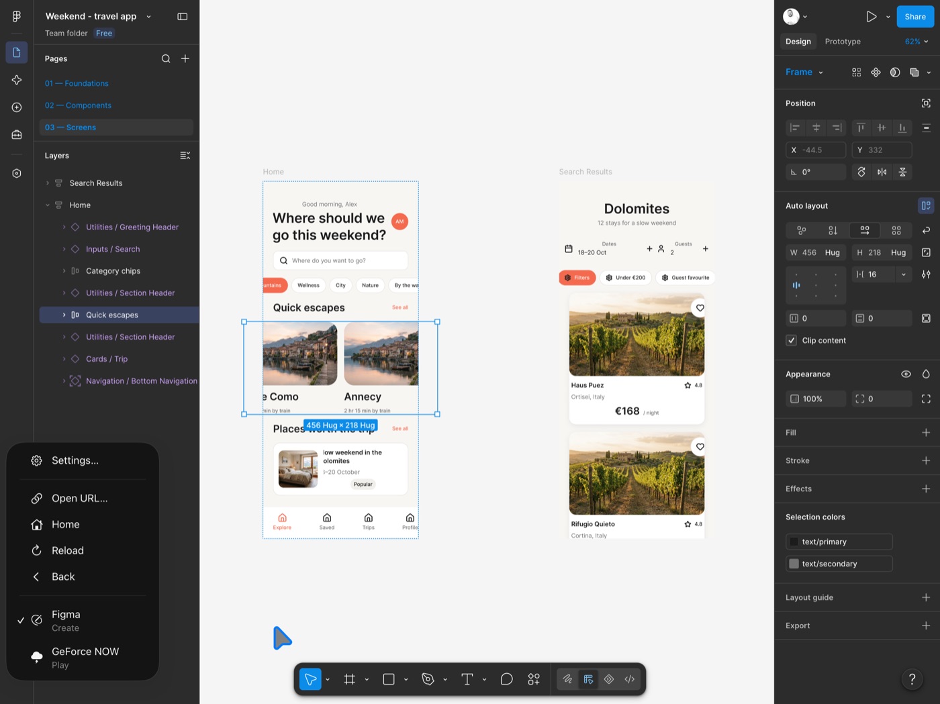Expand Cards / Trip layer
This screenshot has width=940, height=704.
[x=64, y=359]
